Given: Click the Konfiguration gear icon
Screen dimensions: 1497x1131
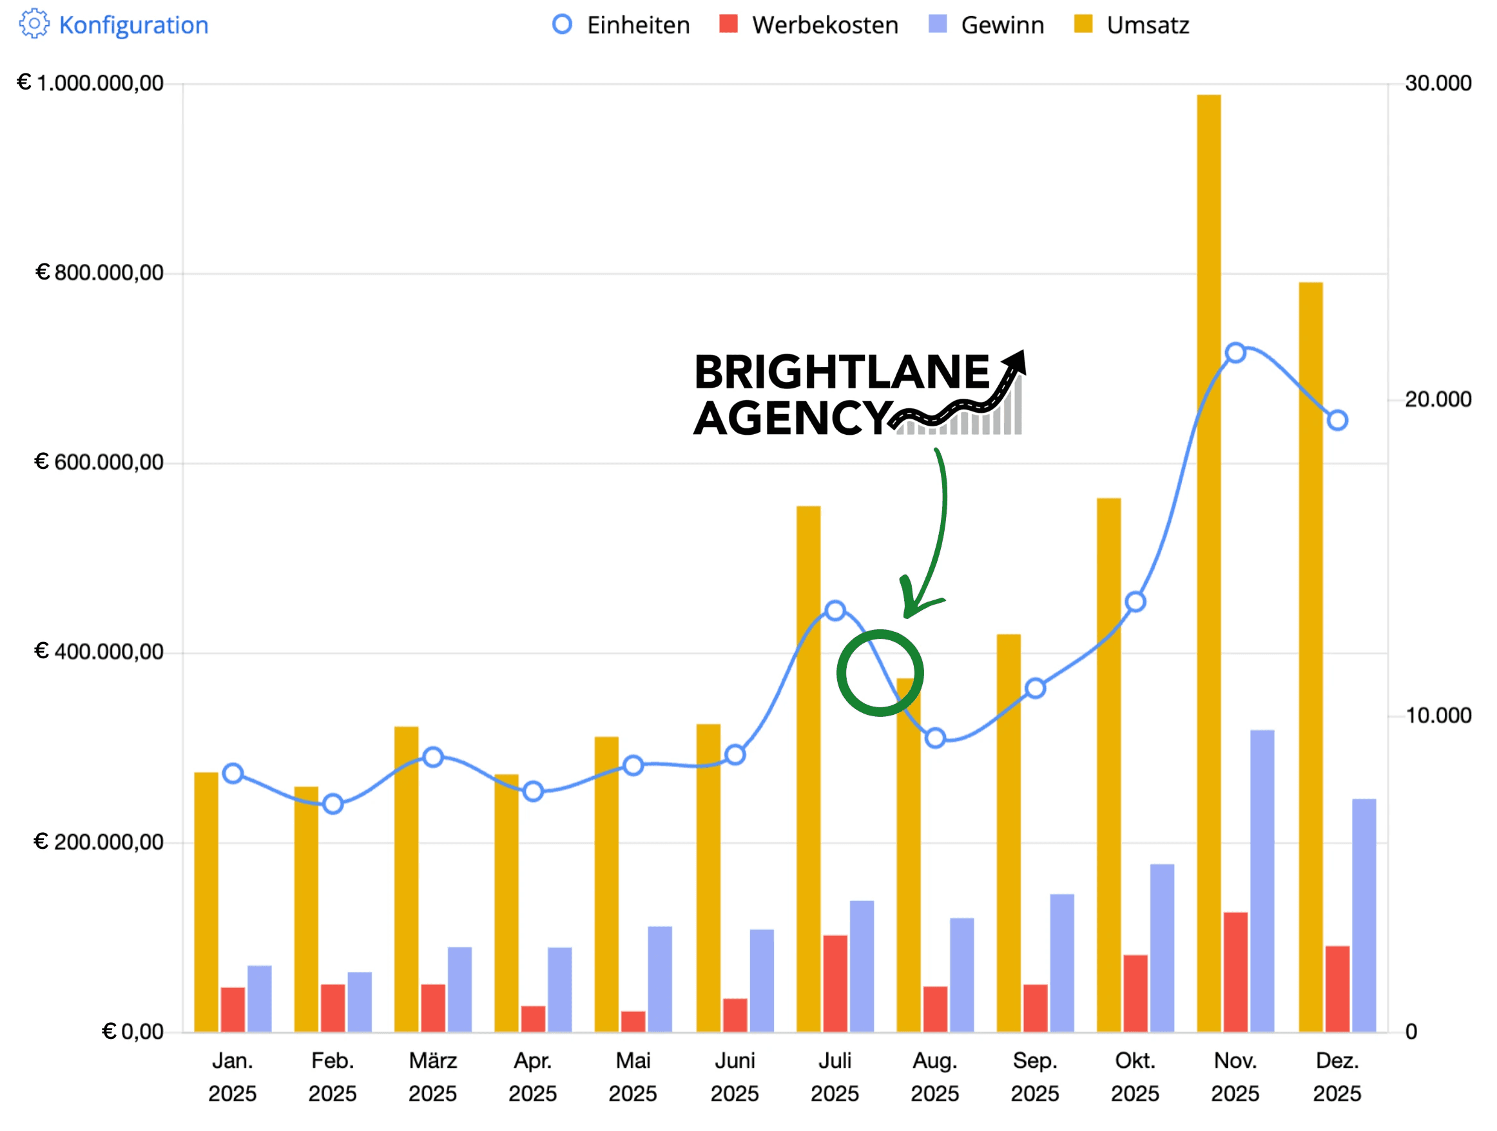Looking at the screenshot, I should pyautogui.click(x=34, y=24).
